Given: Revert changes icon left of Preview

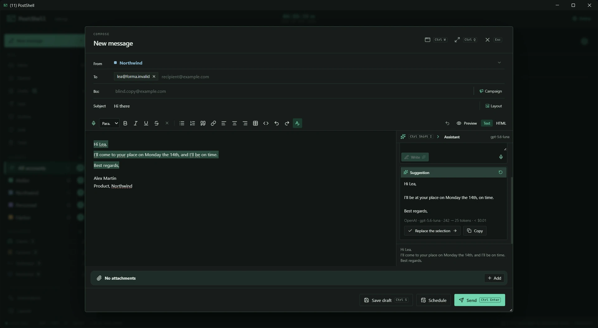Looking at the screenshot, I should [x=447, y=123].
